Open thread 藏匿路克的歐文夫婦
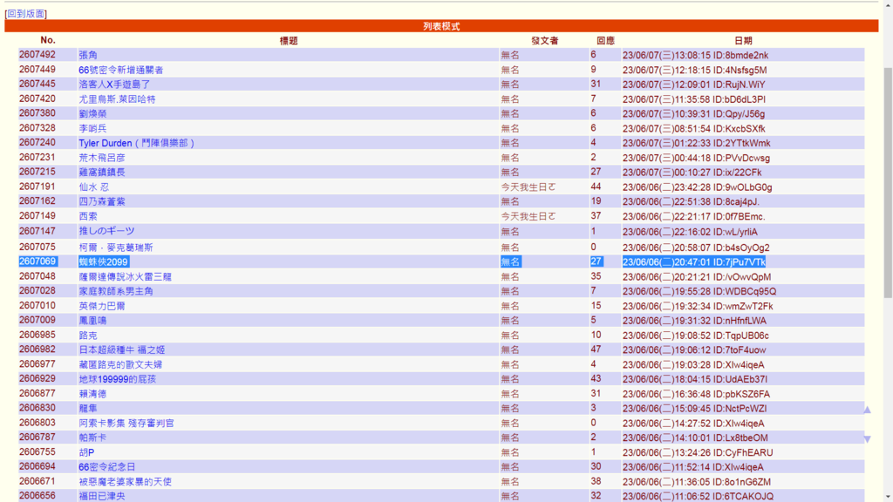Image resolution: width=893 pixels, height=502 pixels. [x=120, y=365]
